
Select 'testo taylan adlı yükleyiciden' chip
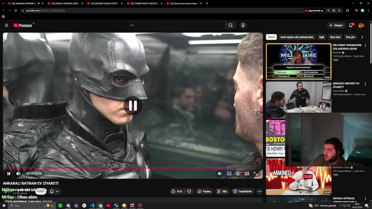tap(297, 37)
